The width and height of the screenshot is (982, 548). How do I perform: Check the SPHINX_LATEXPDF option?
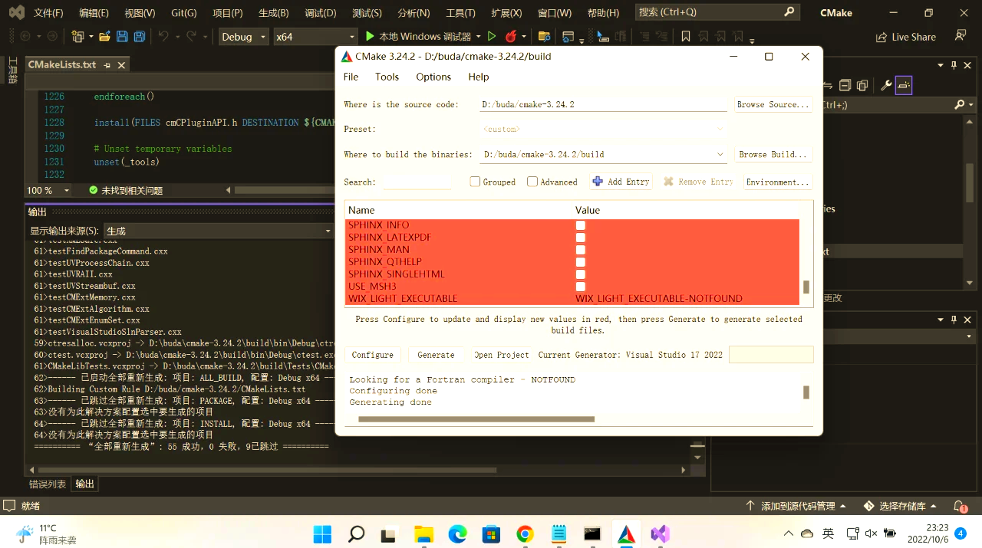[x=581, y=238]
